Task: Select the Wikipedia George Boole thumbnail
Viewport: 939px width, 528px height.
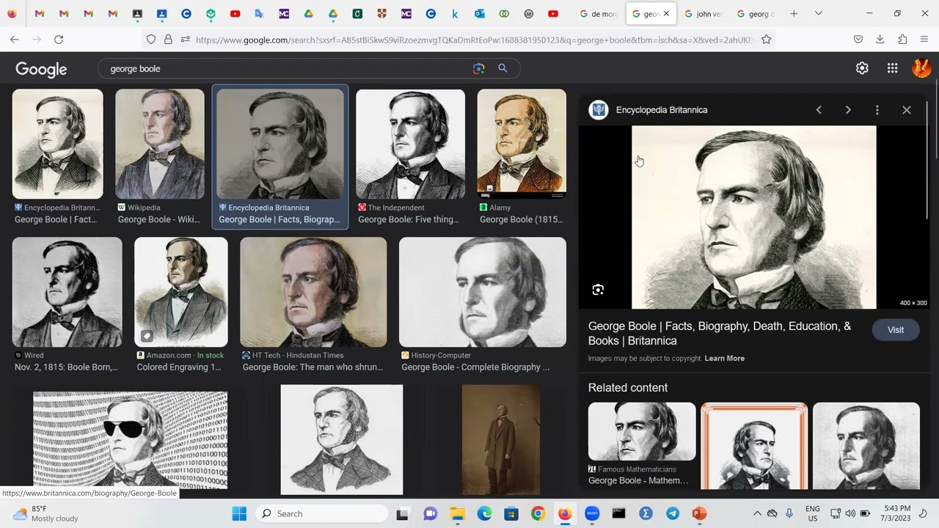Action: tap(160, 144)
